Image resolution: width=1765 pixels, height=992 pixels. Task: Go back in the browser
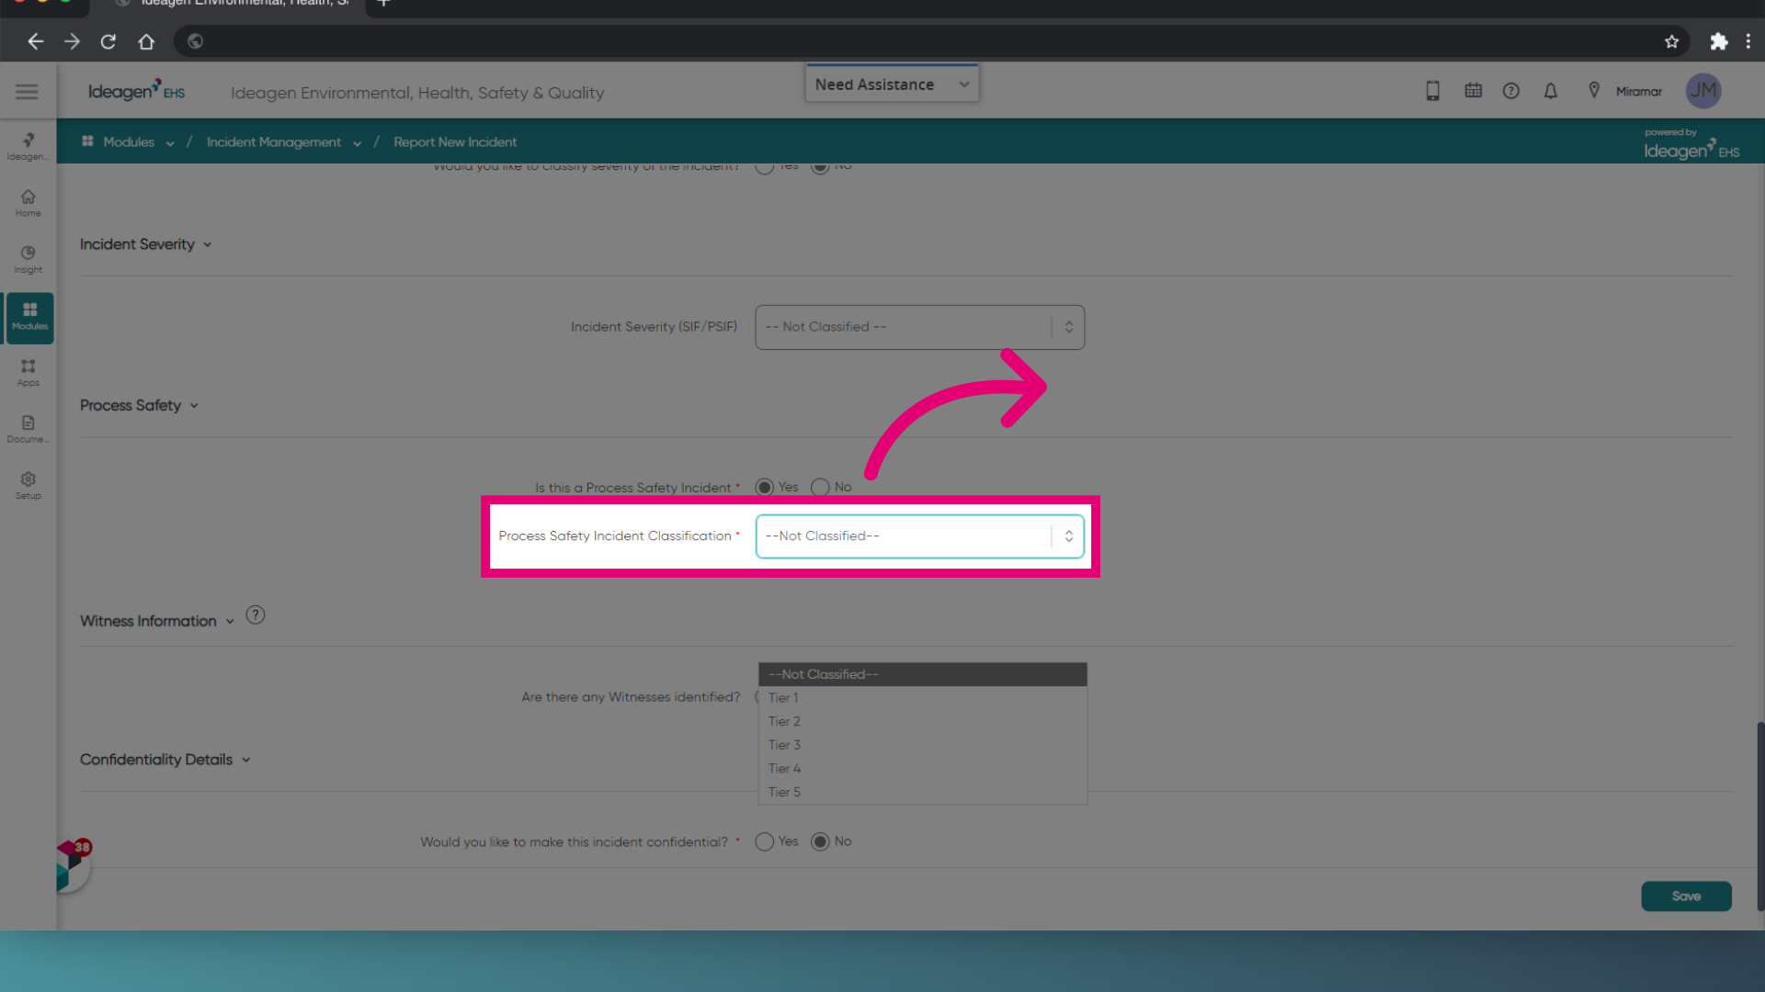[x=35, y=41]
